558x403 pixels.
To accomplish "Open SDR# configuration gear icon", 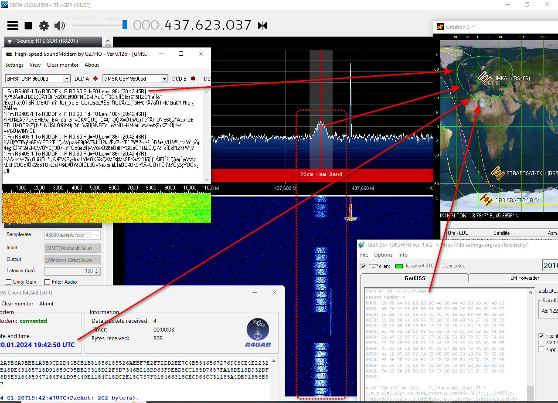I will tap(44, 26).
